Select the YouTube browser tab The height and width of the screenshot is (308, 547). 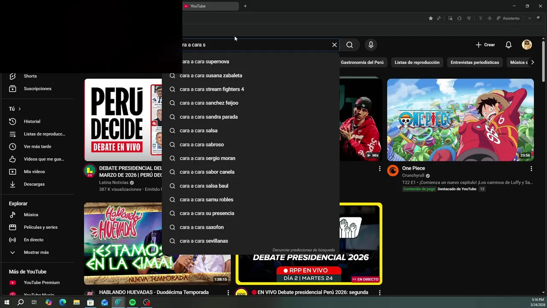click(x=210, y=6)
